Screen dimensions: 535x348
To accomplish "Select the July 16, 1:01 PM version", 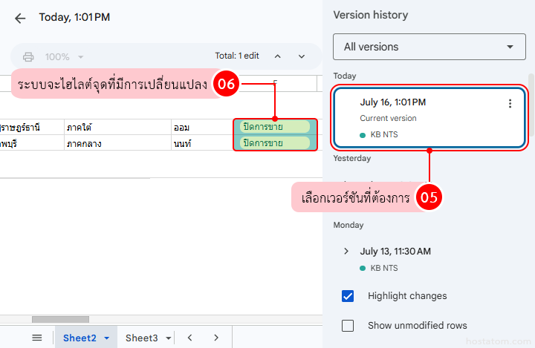I will click(429, 118).
